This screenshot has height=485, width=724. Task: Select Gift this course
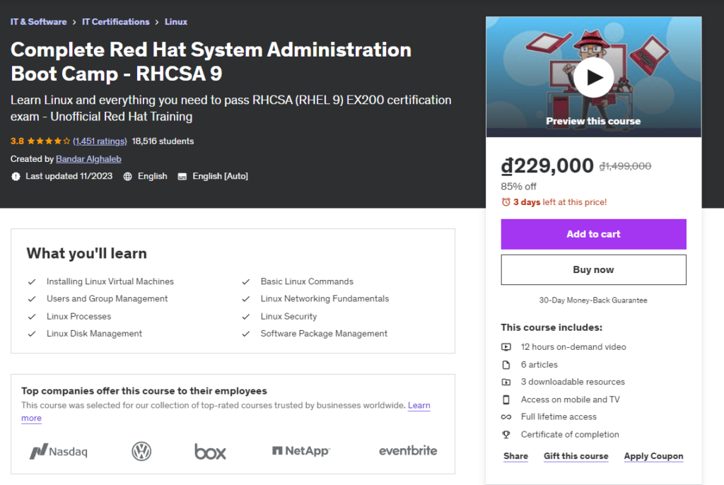576,456
